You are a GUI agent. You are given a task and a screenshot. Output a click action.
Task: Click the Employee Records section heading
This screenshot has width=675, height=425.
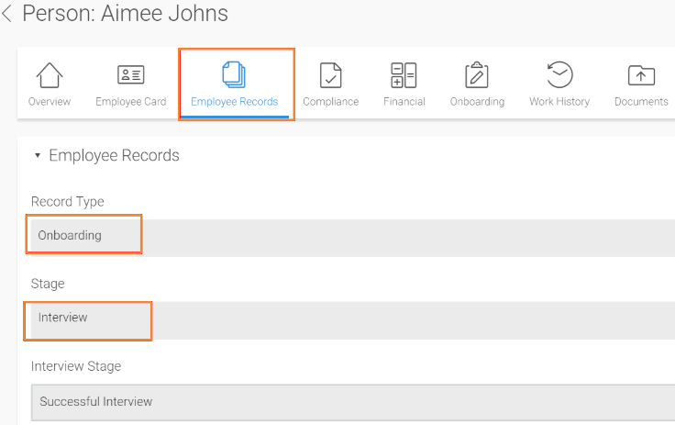coord(114,156)
